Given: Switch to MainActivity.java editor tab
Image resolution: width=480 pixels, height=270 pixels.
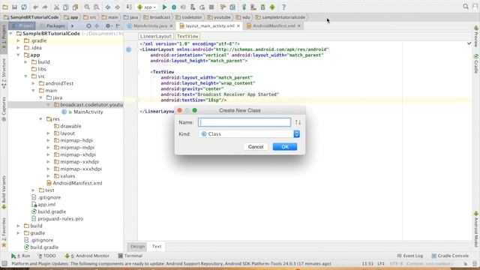Looking at the screenshot, I should [x=150, y=26].
